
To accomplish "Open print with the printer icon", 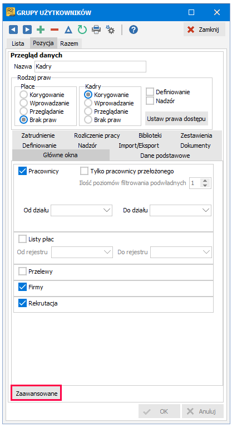I will [96, 30].
